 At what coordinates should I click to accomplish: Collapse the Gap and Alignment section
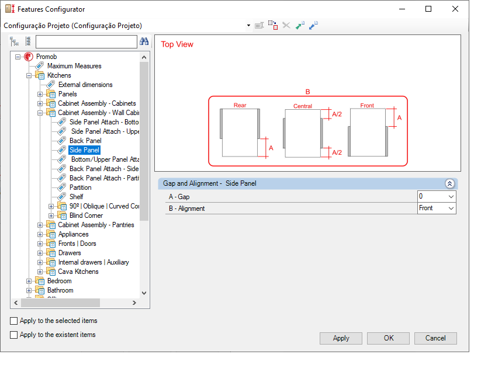(449, 183)
